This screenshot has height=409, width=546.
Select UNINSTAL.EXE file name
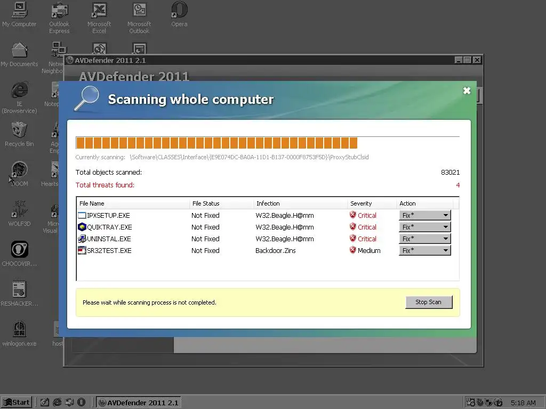click(x=109, y=239)
